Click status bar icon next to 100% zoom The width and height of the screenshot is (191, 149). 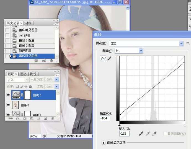[44, 136]
